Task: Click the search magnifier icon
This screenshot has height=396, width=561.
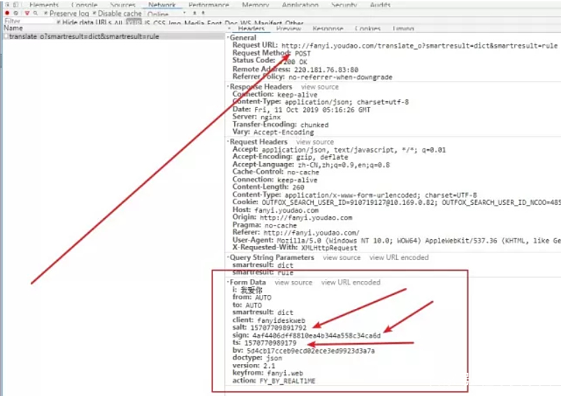Action: [x=36, y=13]
